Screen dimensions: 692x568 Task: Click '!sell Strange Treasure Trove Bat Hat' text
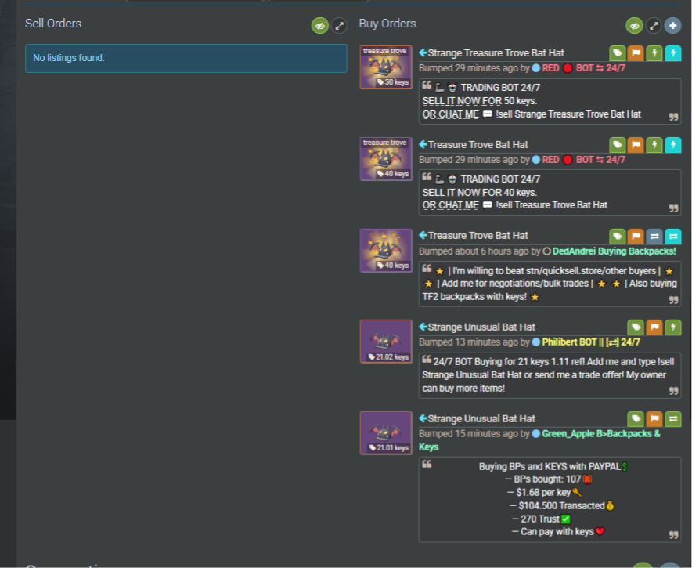[568, 114]
